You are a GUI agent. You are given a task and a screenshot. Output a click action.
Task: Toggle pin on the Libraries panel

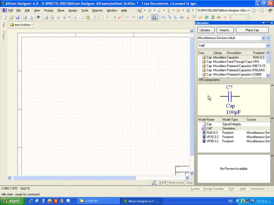[x=267, y=23]
